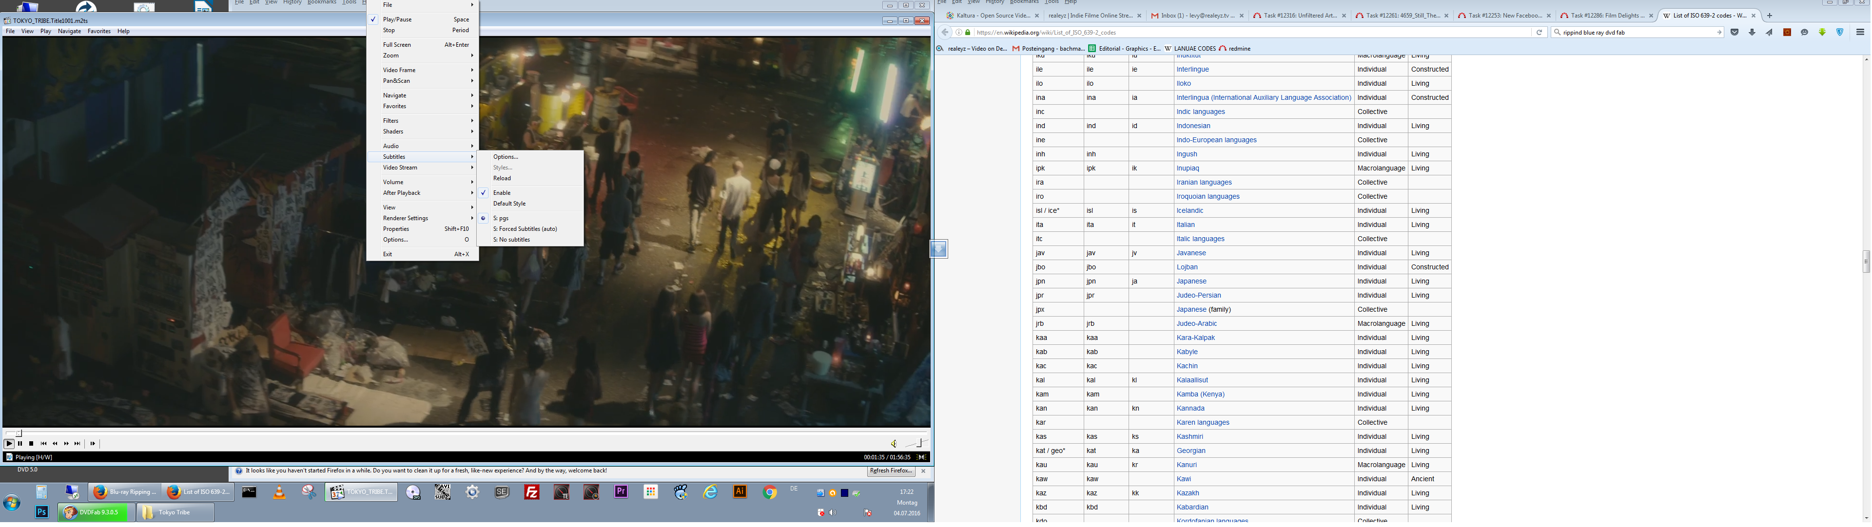
Task: Pause playback in the media player
Action: tap(19, 444)
